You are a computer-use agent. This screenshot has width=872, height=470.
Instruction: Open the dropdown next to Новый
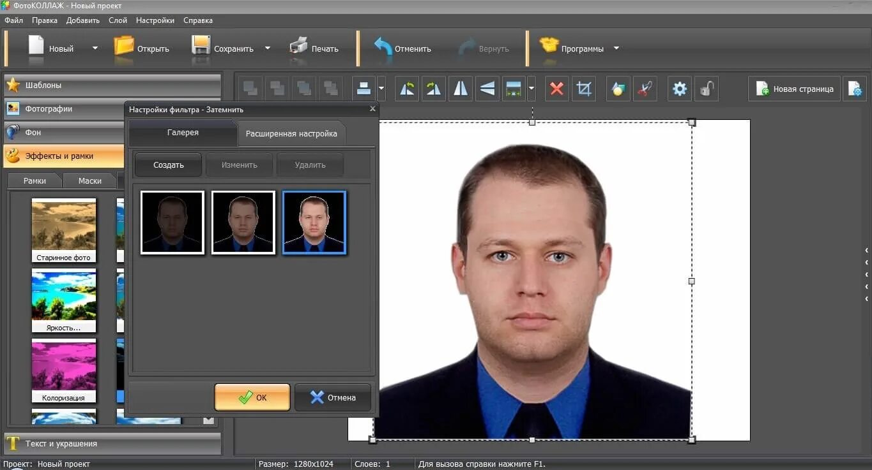pyautogui.click(x=95, y=48)
